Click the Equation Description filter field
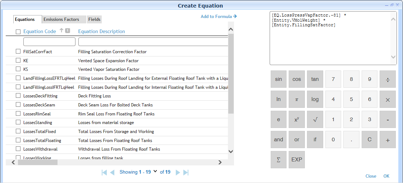The width and height of the screenshot is (403, 183). (153, 42)
